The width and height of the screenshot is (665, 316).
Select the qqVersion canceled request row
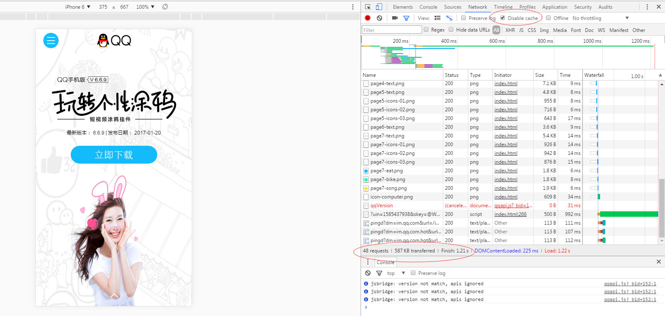(x=471, y=206)
